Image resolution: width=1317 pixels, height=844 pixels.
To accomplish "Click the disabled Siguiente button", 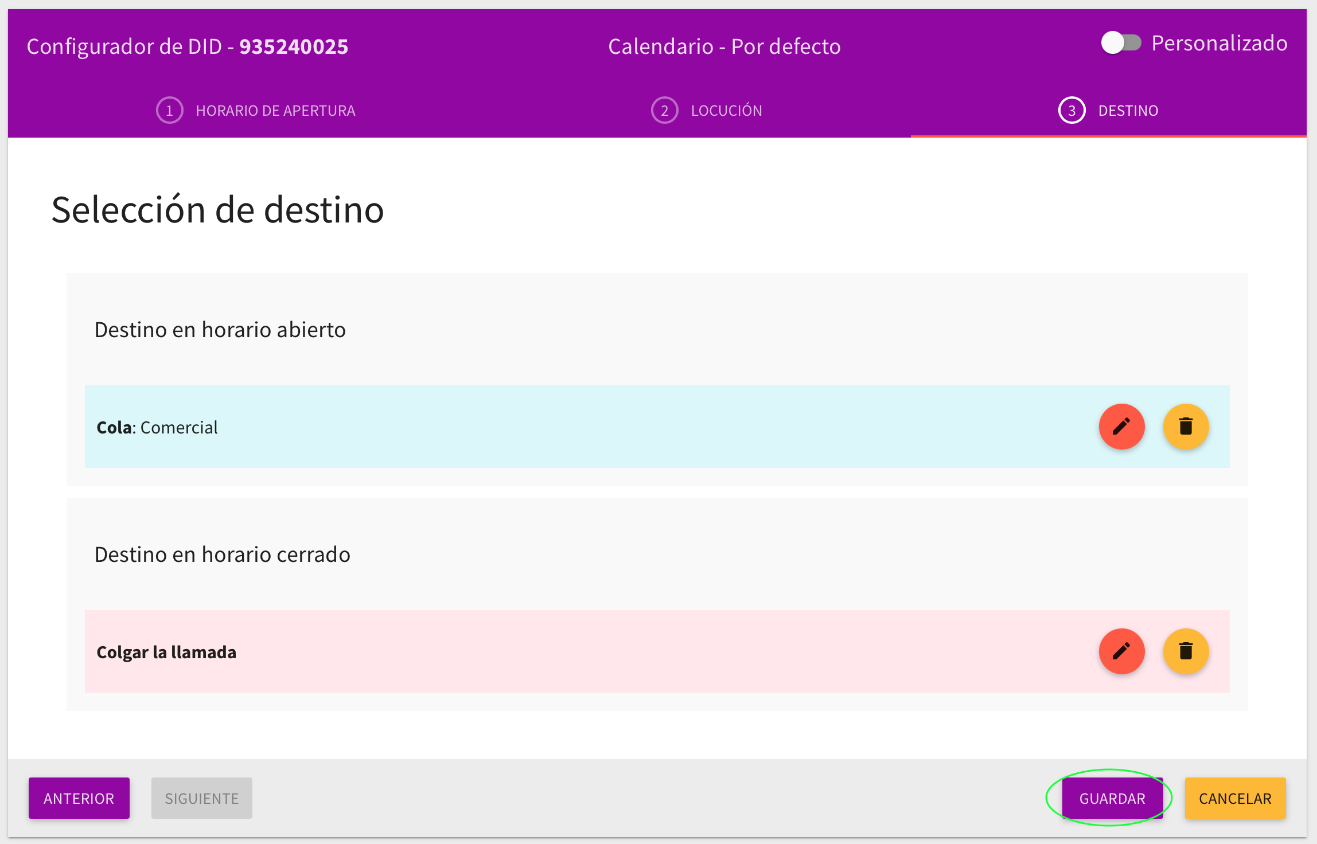I will (x=202, y=798).
